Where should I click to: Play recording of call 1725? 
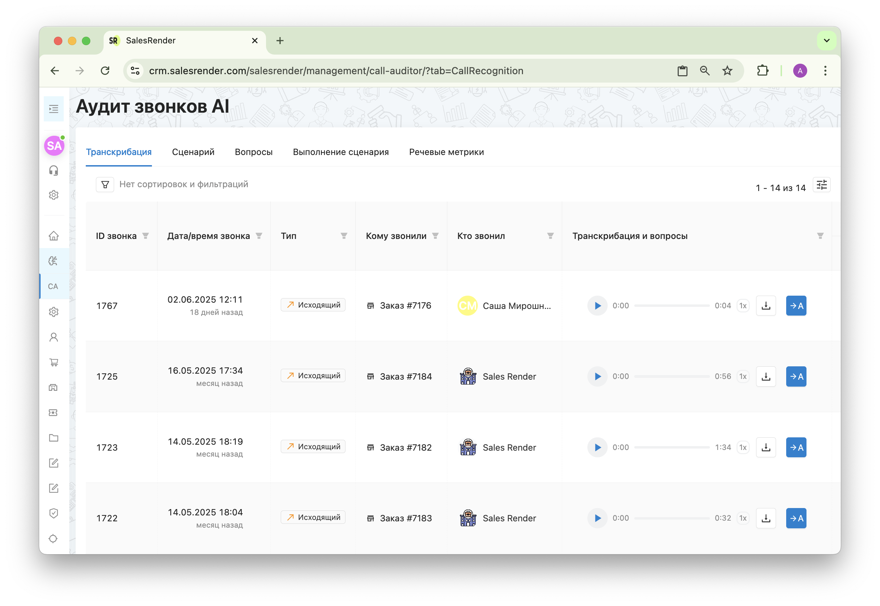pos(598,376)
